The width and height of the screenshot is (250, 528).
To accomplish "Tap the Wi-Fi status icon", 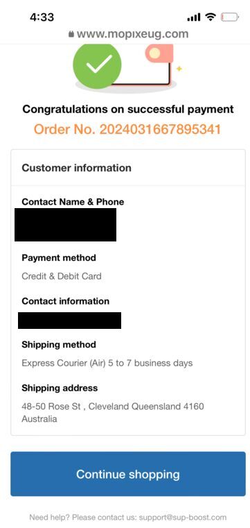I will (211, 17).
